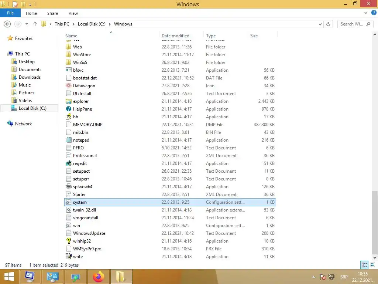Click the SRP language indicator
This screenshot has height=284, width=378.
coord(344,277)
